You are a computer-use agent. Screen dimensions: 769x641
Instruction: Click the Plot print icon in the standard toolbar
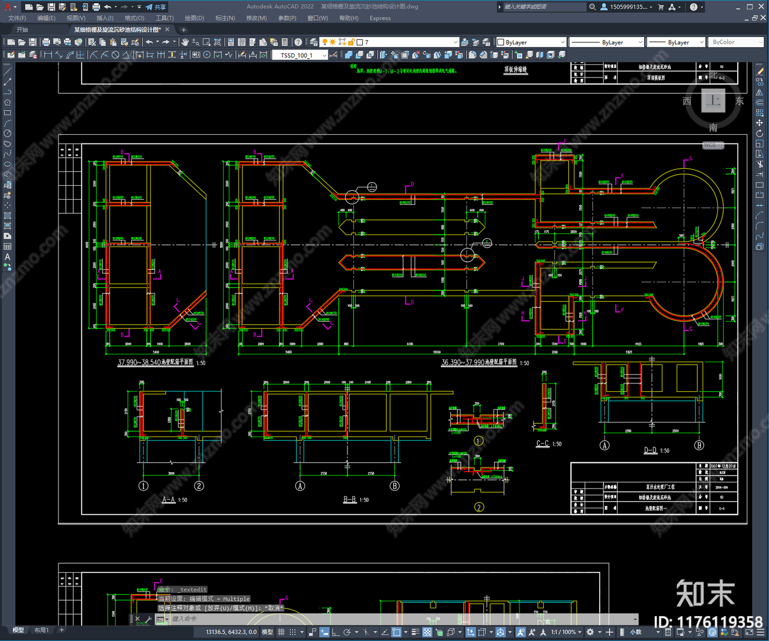(46, 42)
